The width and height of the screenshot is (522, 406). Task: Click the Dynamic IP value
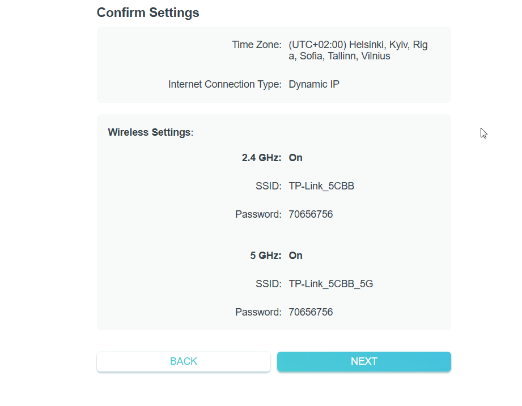(314, 84)
